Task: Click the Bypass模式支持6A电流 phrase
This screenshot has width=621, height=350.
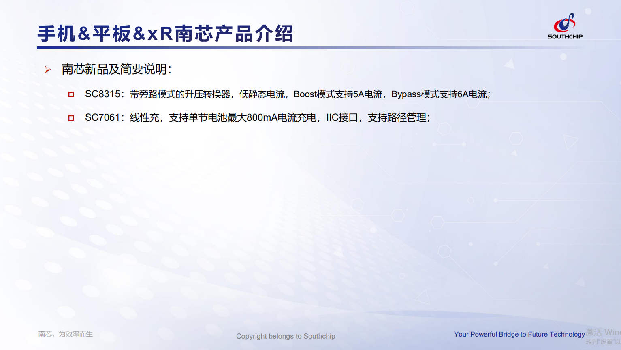Action: pos(439,94)
